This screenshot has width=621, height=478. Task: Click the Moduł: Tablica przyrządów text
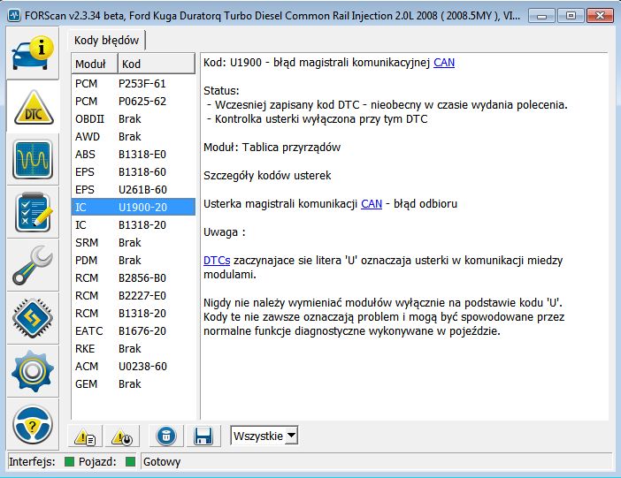point(272,148)
